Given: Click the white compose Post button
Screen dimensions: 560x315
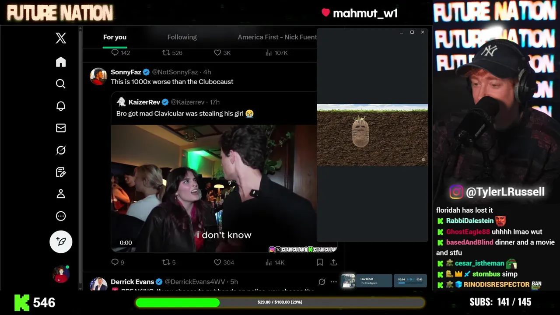Looking at the screenshot, I should [x=61, y=241].
